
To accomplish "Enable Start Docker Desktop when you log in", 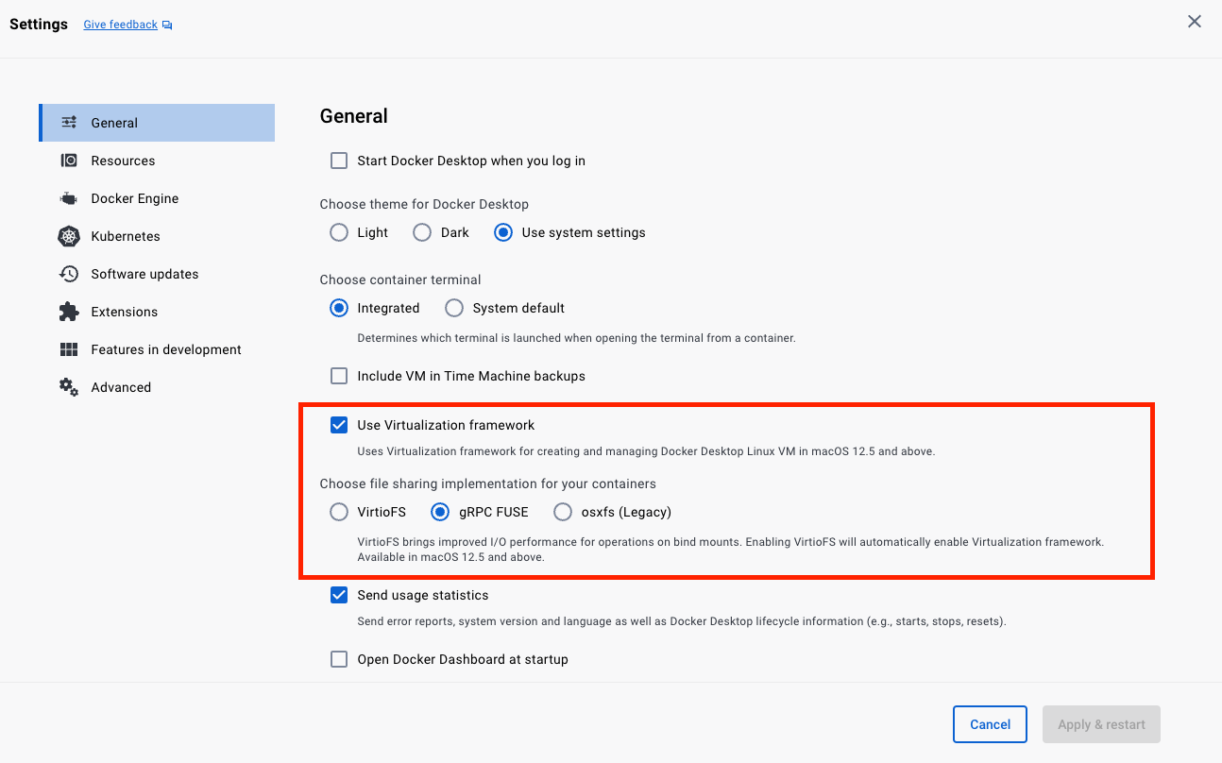I will pyautogui.click(x=339, y=161).
